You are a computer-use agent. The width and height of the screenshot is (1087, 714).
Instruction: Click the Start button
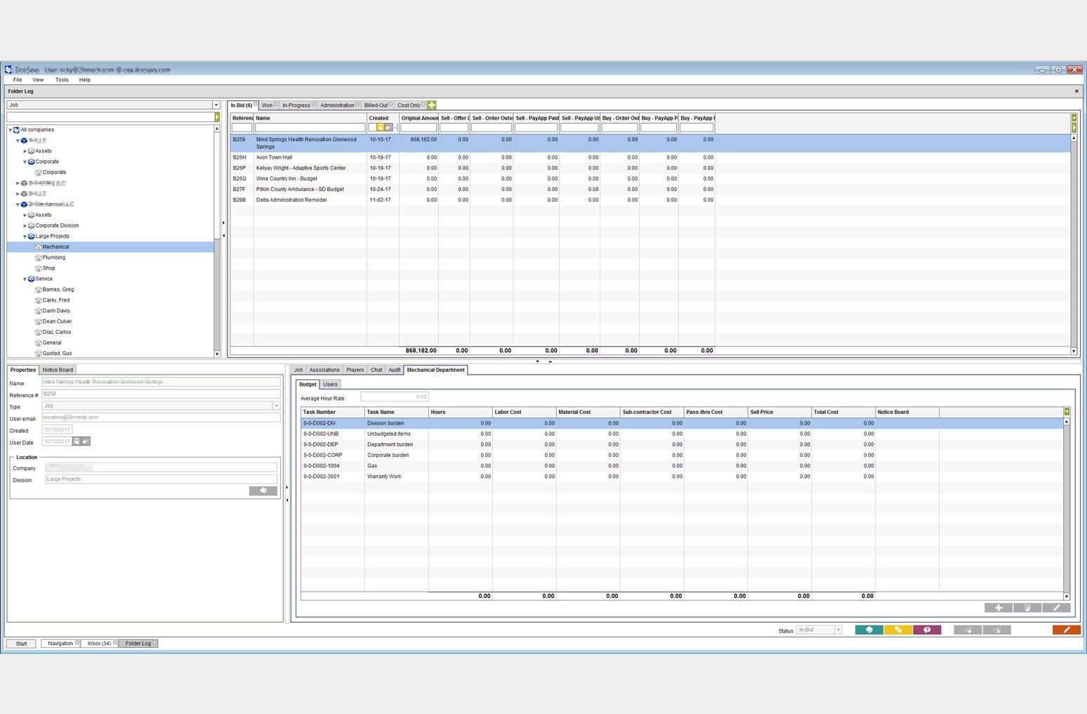point(21,643)
